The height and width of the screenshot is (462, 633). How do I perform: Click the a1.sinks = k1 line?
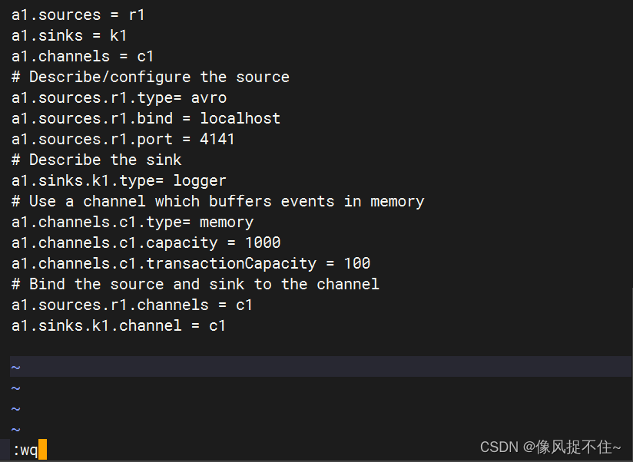click(69, 35)
